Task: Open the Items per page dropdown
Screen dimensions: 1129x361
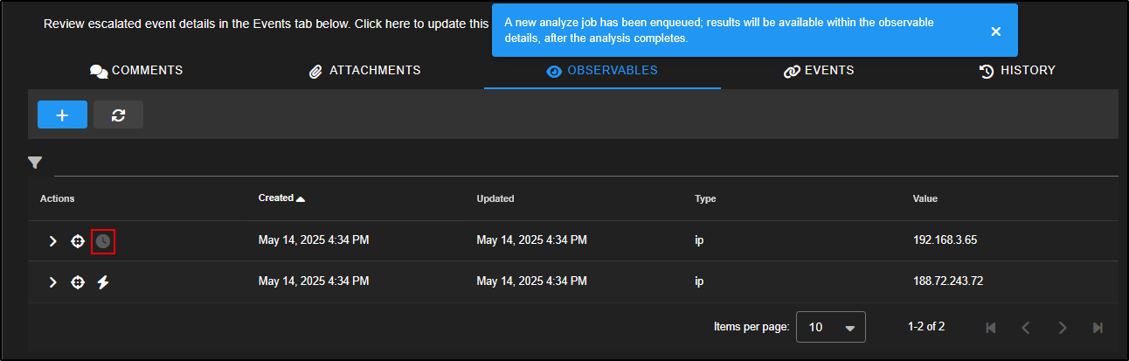Action: tap(831, 327)
